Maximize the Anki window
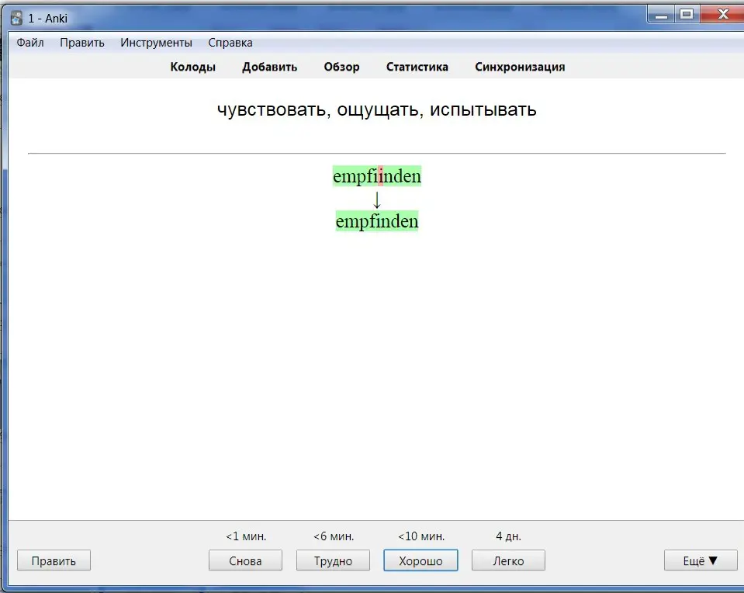This screenshot has height=593, width=744. pos(687,14)
